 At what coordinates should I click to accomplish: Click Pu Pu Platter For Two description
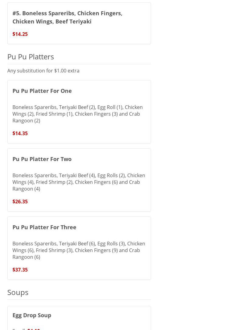79,182
